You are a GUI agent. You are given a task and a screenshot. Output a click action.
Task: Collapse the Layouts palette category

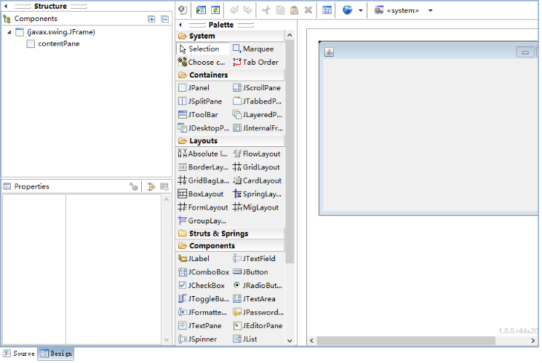pos(203,141)
